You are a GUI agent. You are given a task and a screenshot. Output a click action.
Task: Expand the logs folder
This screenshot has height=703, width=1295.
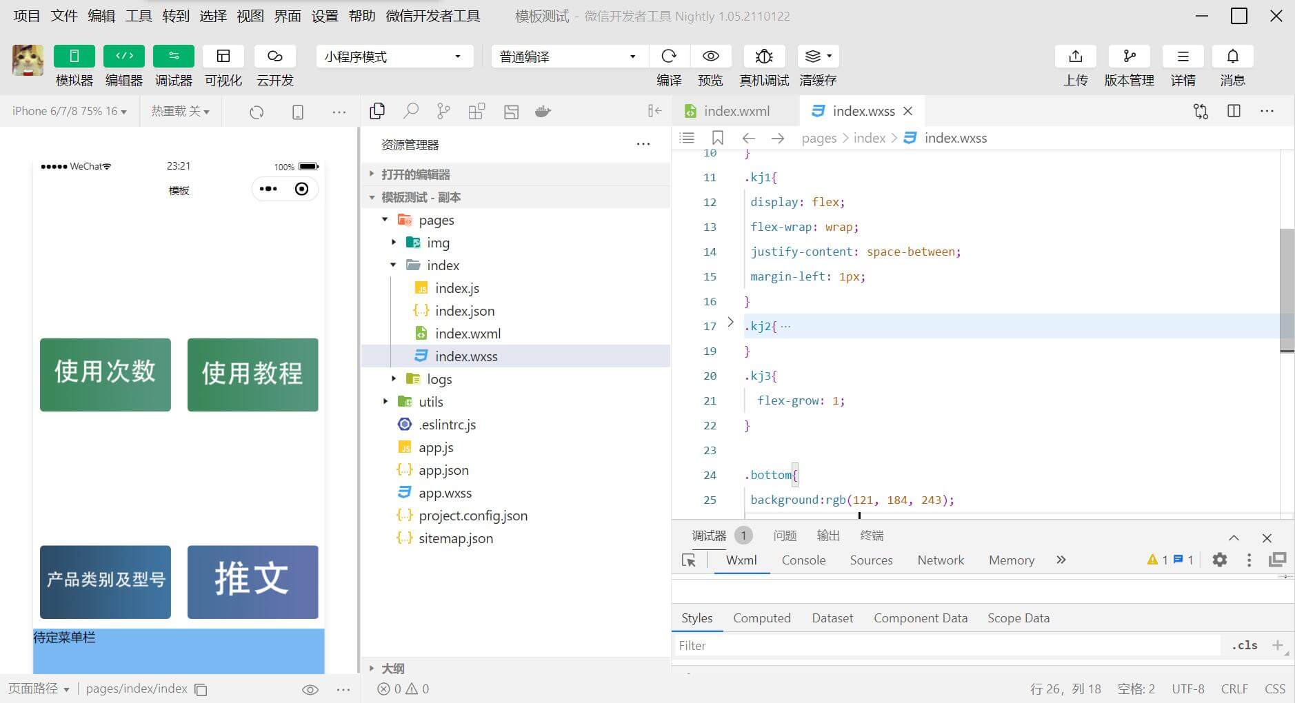(x=394, y=379)
